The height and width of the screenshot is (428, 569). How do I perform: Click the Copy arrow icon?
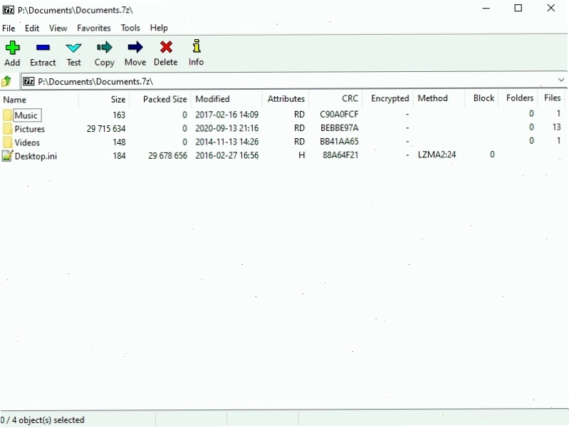105,47
